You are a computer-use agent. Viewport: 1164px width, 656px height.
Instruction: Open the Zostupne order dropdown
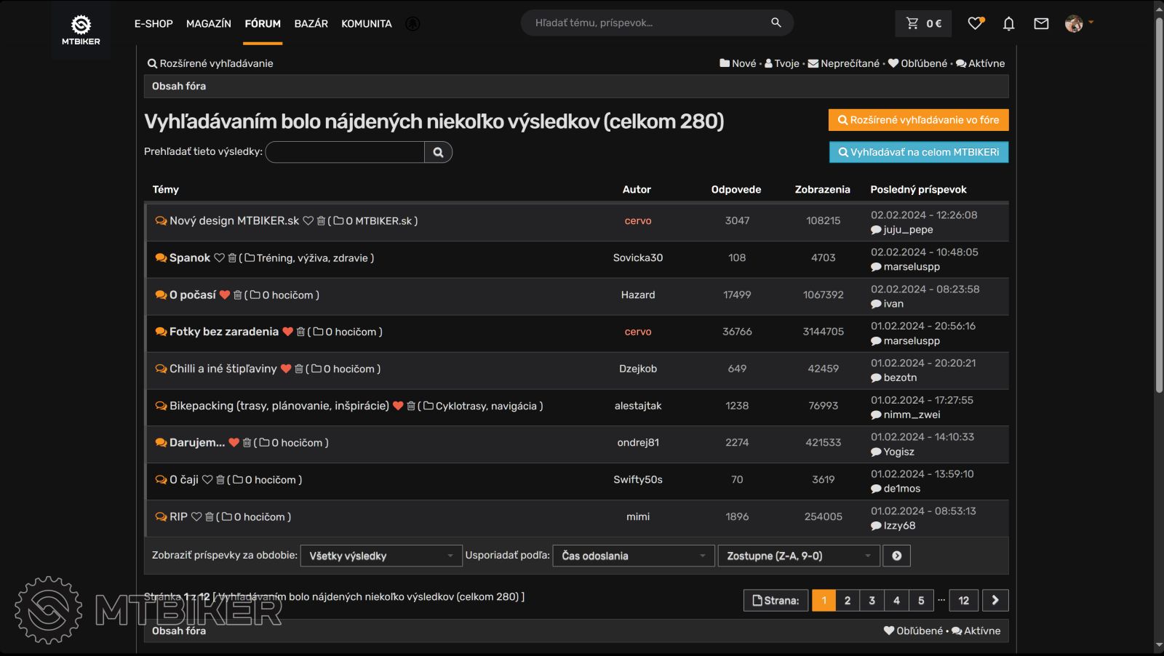(798, 556)
